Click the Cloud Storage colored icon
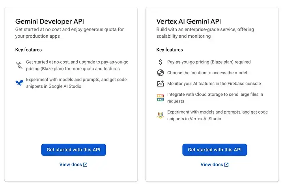The height and width of the screenshot is (187, 284). (x=160, y=97)
